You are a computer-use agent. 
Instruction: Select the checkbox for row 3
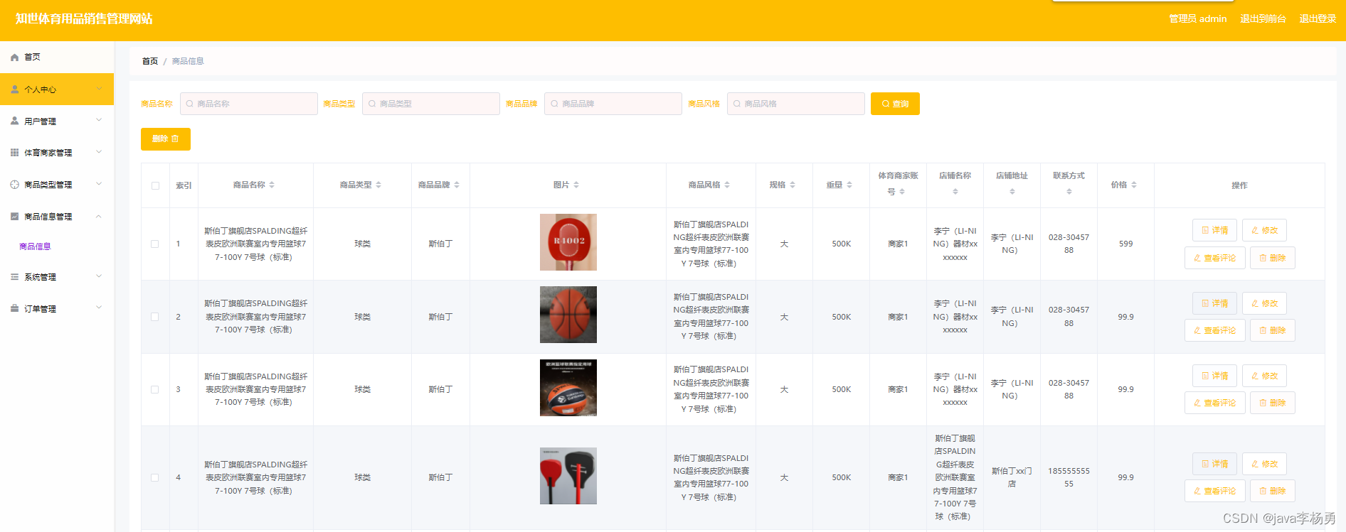(x=155, y=390)
